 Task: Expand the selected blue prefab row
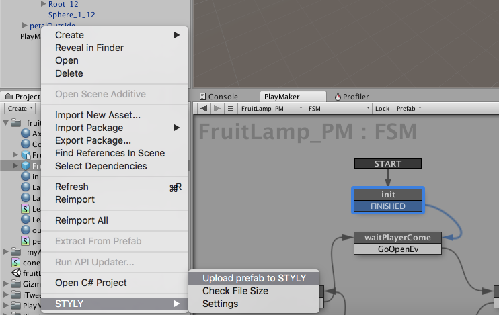15,165
